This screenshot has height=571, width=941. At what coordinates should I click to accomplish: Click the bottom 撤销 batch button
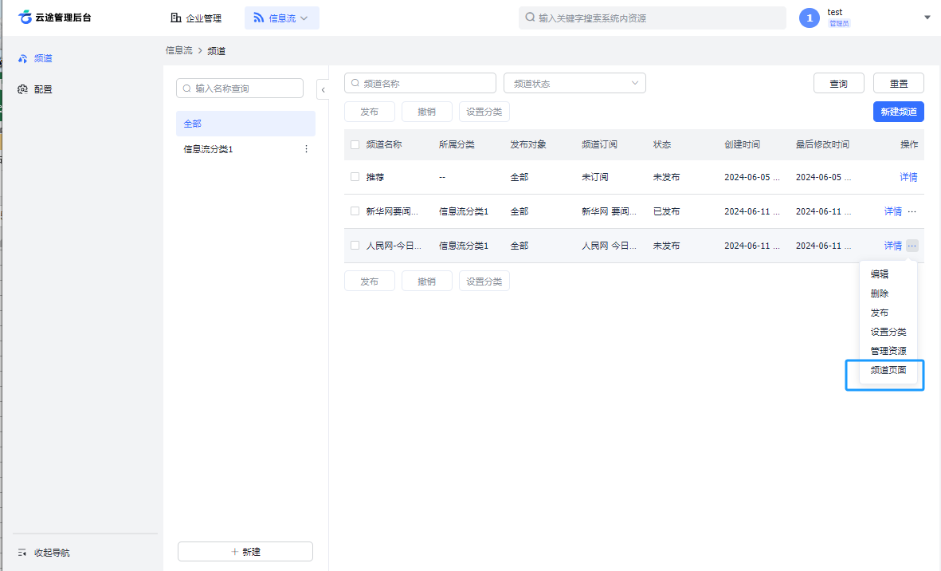click(x=427, y=281)
